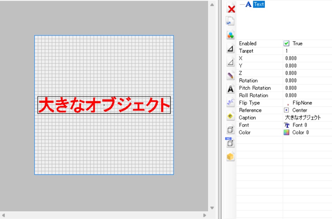Viewport: 332px width, 219px height.
Task: Select the Text node in the tree
Action: coord(259,5)
